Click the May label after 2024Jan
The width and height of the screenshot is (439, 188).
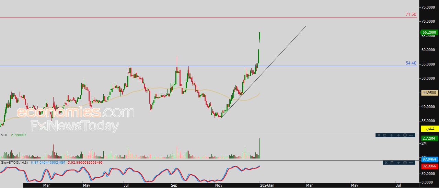(x=355, y=185)
